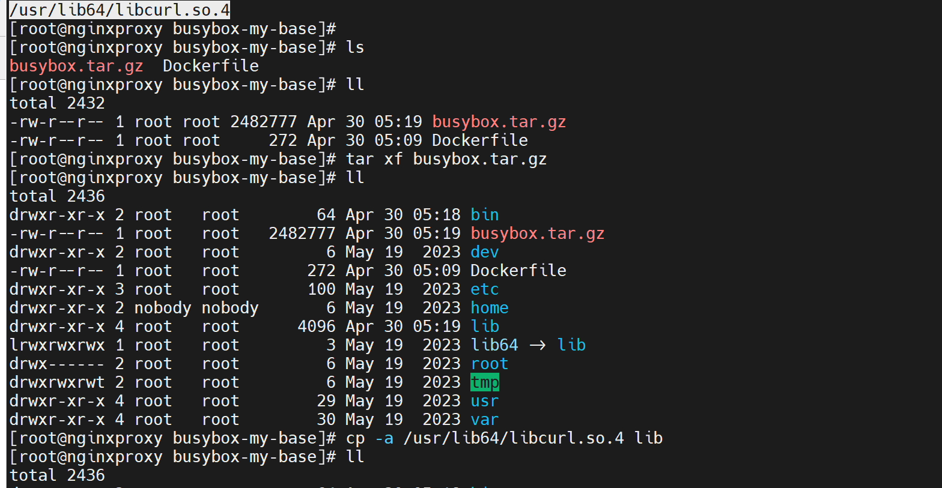Click Dockerfile in the ls output line
Viewport: 942px width, 488px height.
[x=210, y=66]
